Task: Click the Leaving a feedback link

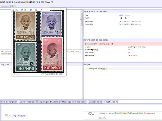Action: [x=17, y=116]
